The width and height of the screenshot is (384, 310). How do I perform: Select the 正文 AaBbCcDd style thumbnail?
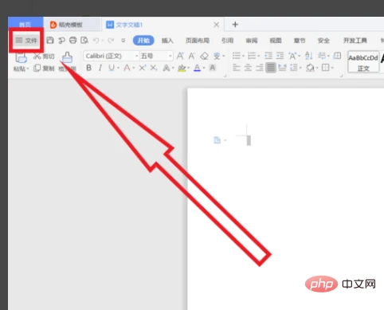tap(363, 61)
